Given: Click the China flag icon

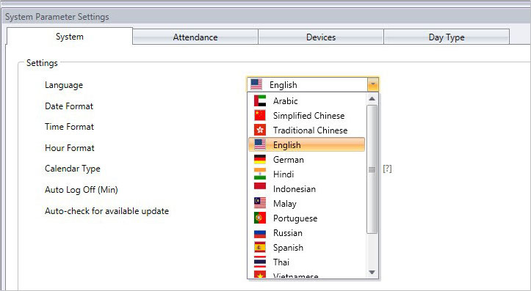Looking at the screenshot, I should click(260, 116).
